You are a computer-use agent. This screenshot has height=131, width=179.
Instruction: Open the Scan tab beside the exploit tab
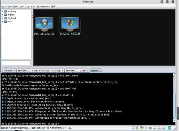point(83,71)
